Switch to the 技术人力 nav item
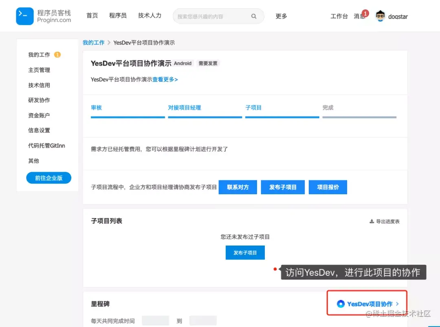 (150, 15)
